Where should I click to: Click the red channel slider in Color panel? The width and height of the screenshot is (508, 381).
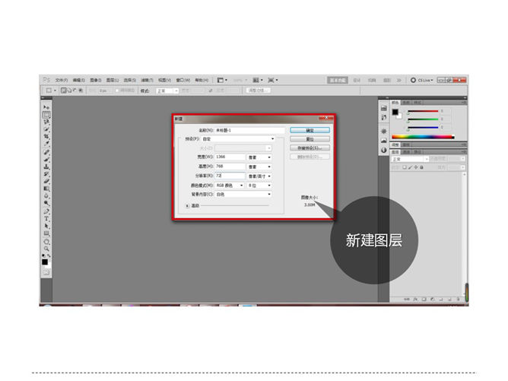click(424, 112)
